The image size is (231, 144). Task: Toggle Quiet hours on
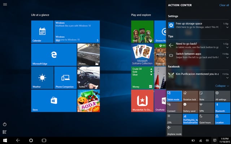206,118
